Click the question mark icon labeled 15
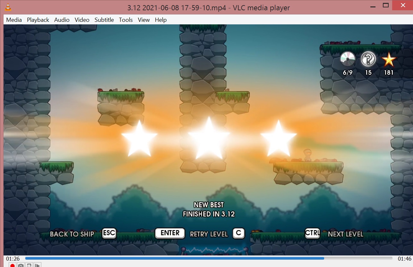413x267 pixels. 368,59
